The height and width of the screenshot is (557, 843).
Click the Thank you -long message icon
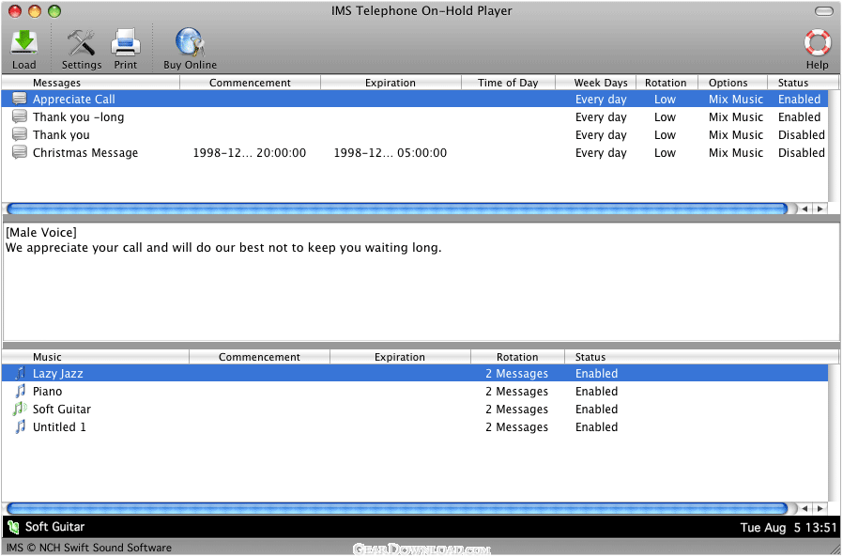20,116
